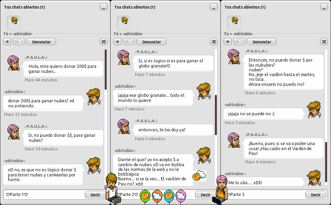331x205 pixels.
Task: Select the -adrirubio- chat avatar tab in the Parte 3 panel
Action: (x=234, y=22)
